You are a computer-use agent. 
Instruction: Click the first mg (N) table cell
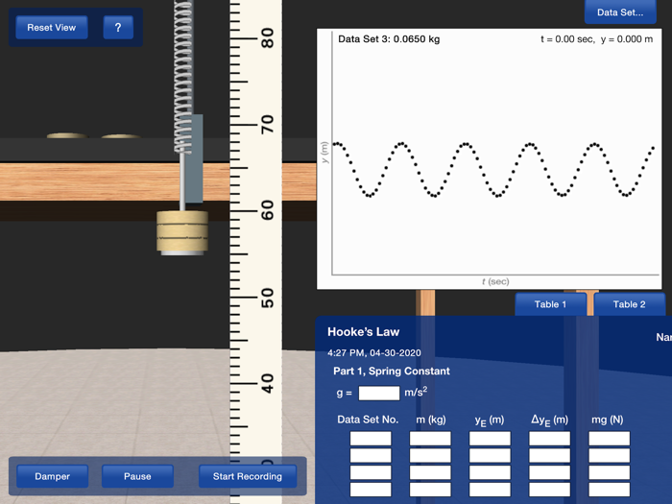click(x=609, y=439)
